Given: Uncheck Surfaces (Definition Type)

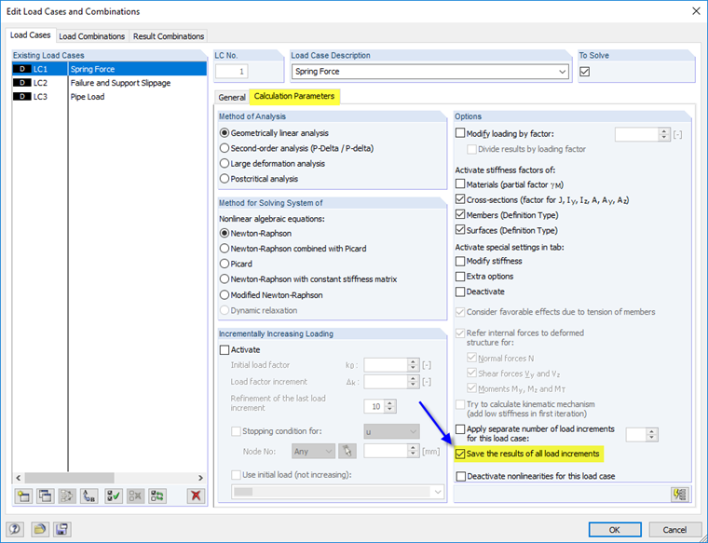Looking at the screenshot, I should tap(460, 230).
